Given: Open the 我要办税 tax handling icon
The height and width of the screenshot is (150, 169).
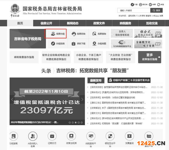Looking at the screenshot, I should click(53, 34).
